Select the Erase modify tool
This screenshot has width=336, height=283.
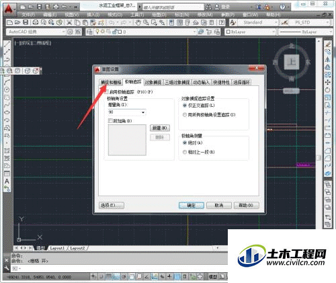pos(328,44)
